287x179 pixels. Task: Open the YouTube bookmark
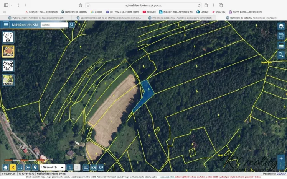pyautogui.click(x=149, y=12)
